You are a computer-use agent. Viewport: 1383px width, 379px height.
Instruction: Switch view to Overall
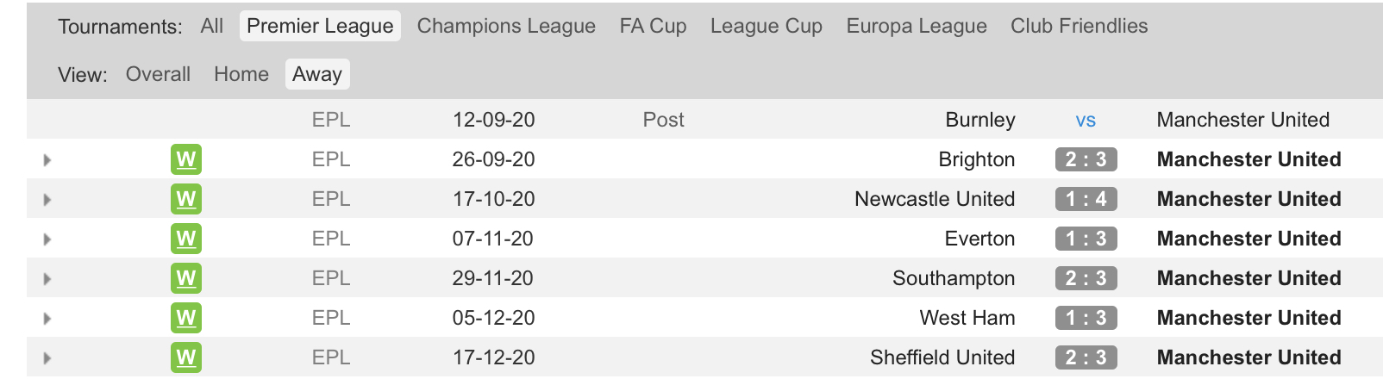(x=158, y=74)
